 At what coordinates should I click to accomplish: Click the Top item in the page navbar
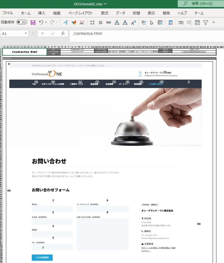pos(34,84)
